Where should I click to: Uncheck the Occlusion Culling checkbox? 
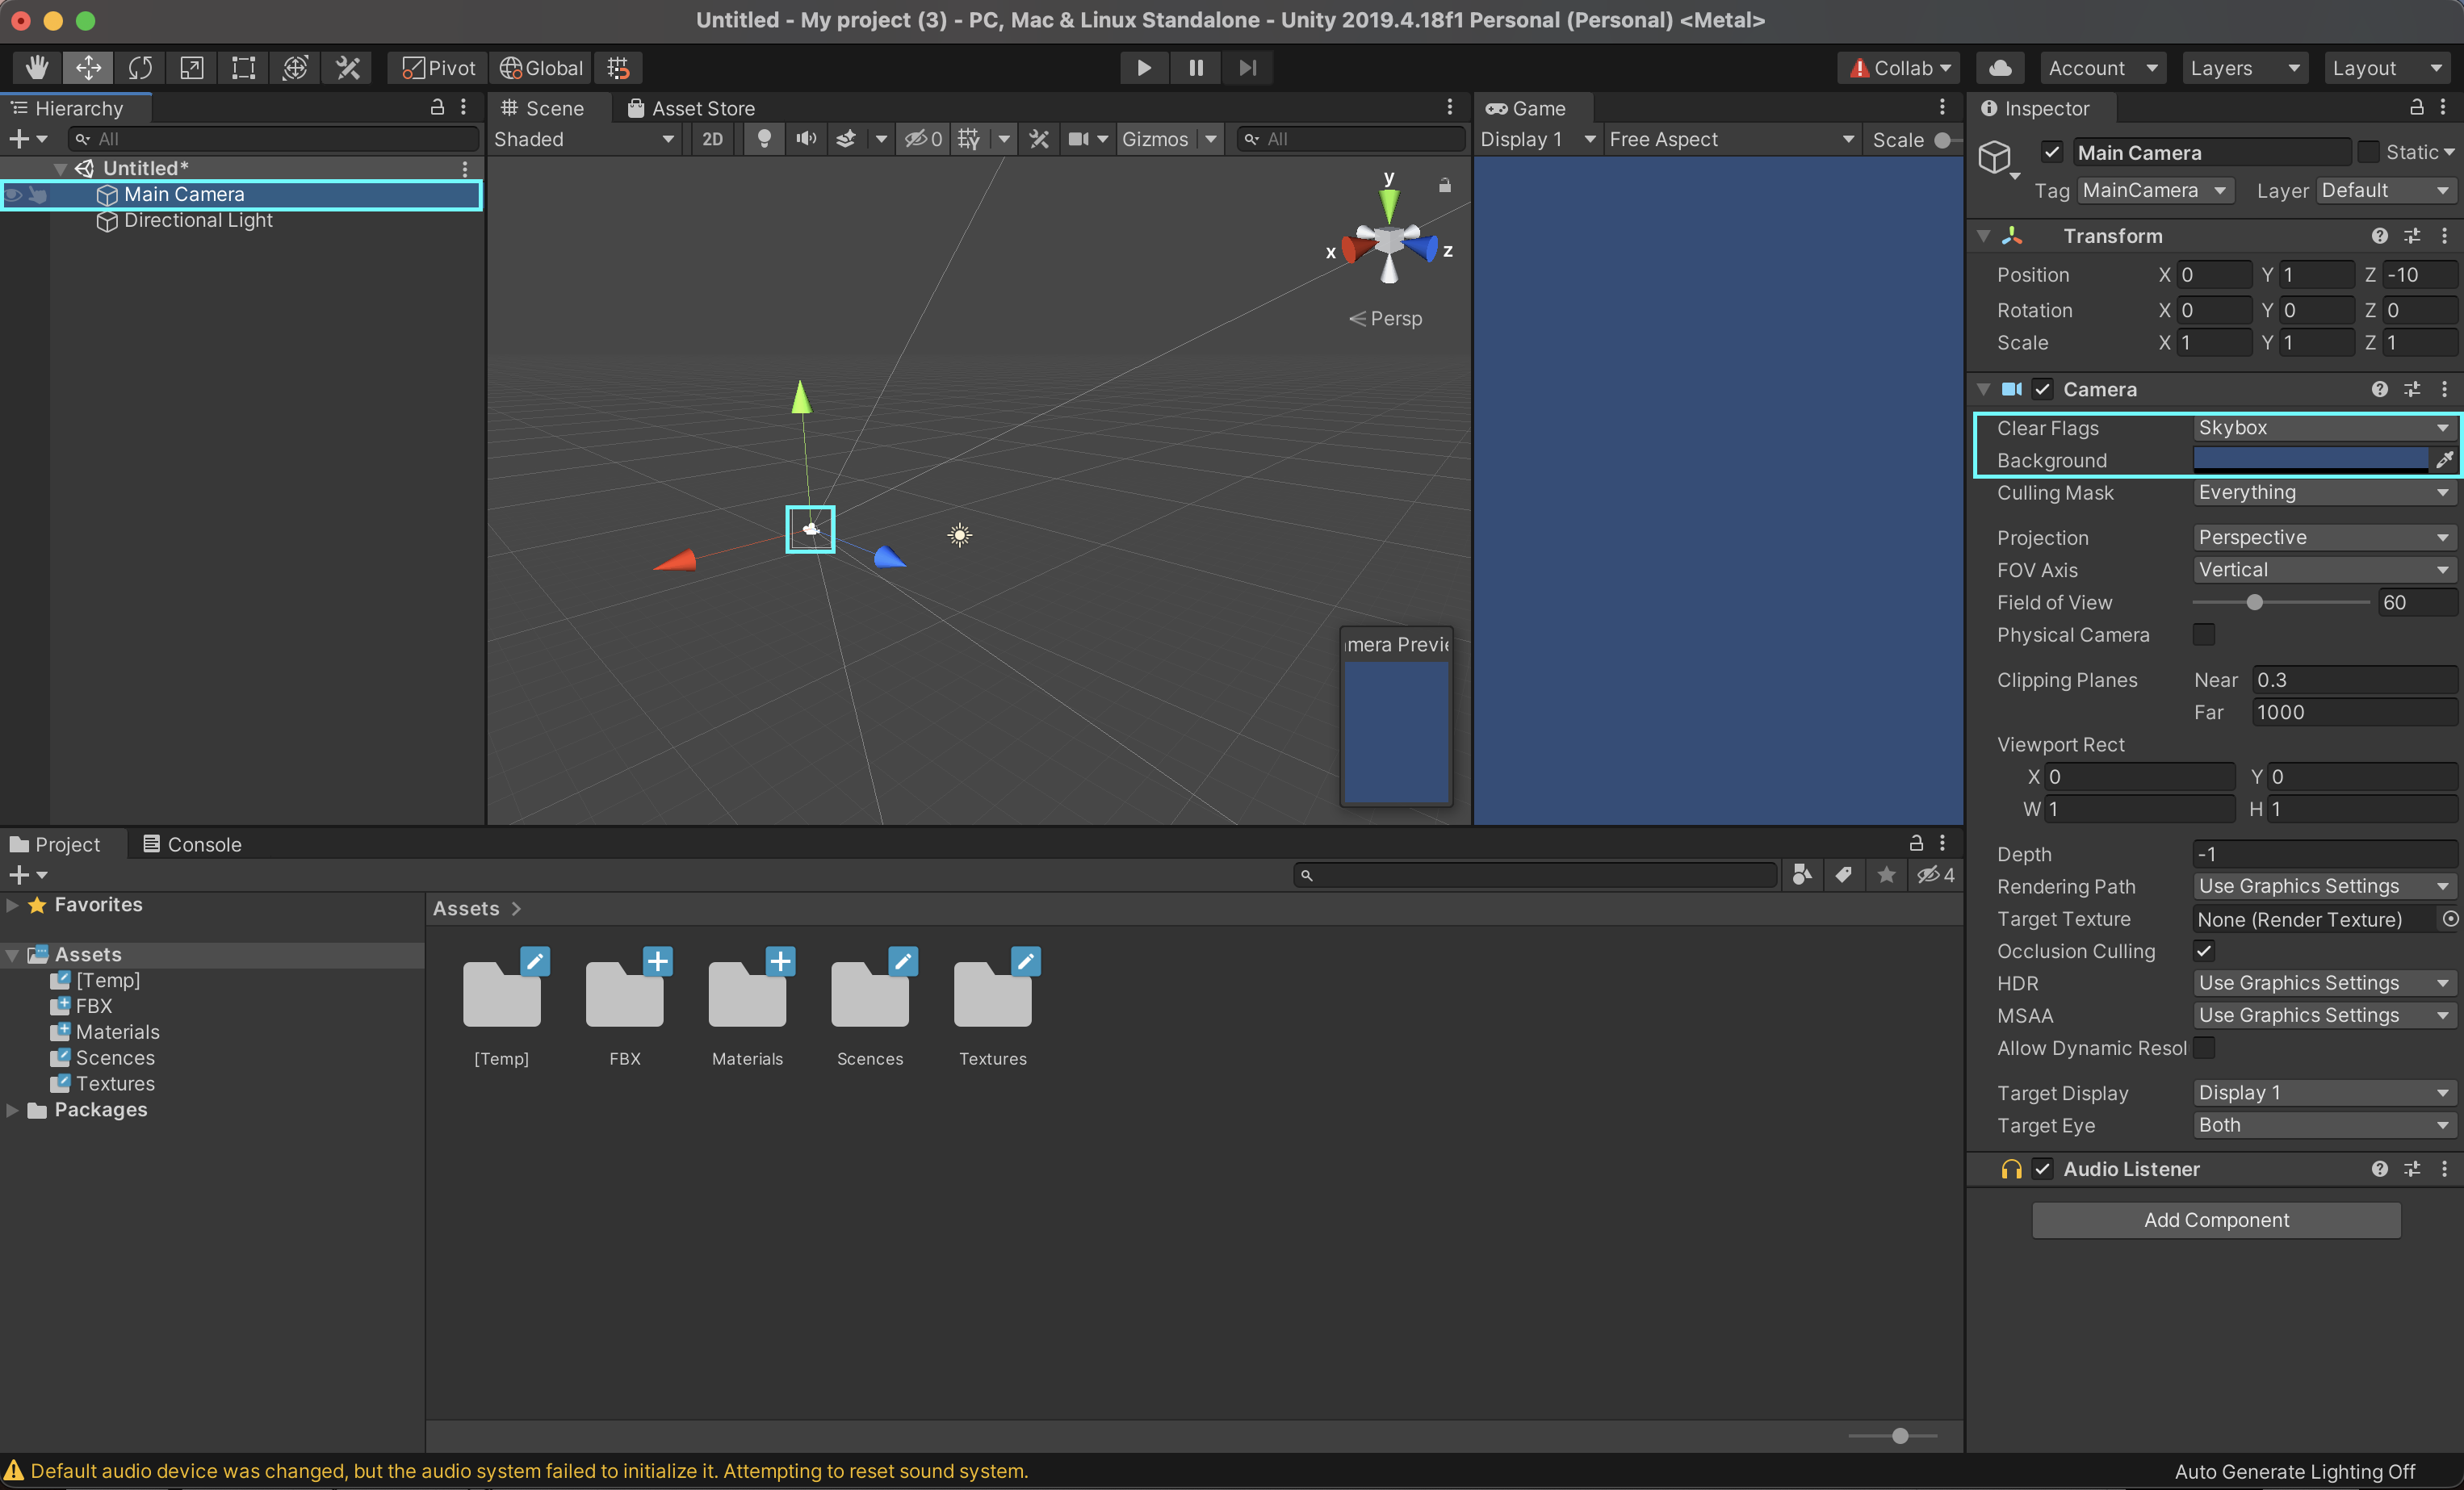click(2203, 951)
